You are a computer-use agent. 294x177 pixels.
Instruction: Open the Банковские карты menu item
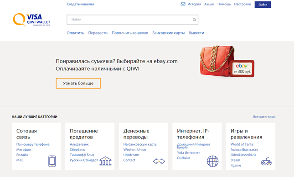click(x=168, y=33)
